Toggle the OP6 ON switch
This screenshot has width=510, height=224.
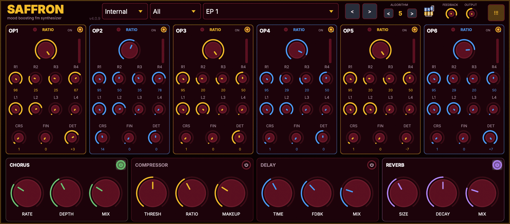[498, 30]
